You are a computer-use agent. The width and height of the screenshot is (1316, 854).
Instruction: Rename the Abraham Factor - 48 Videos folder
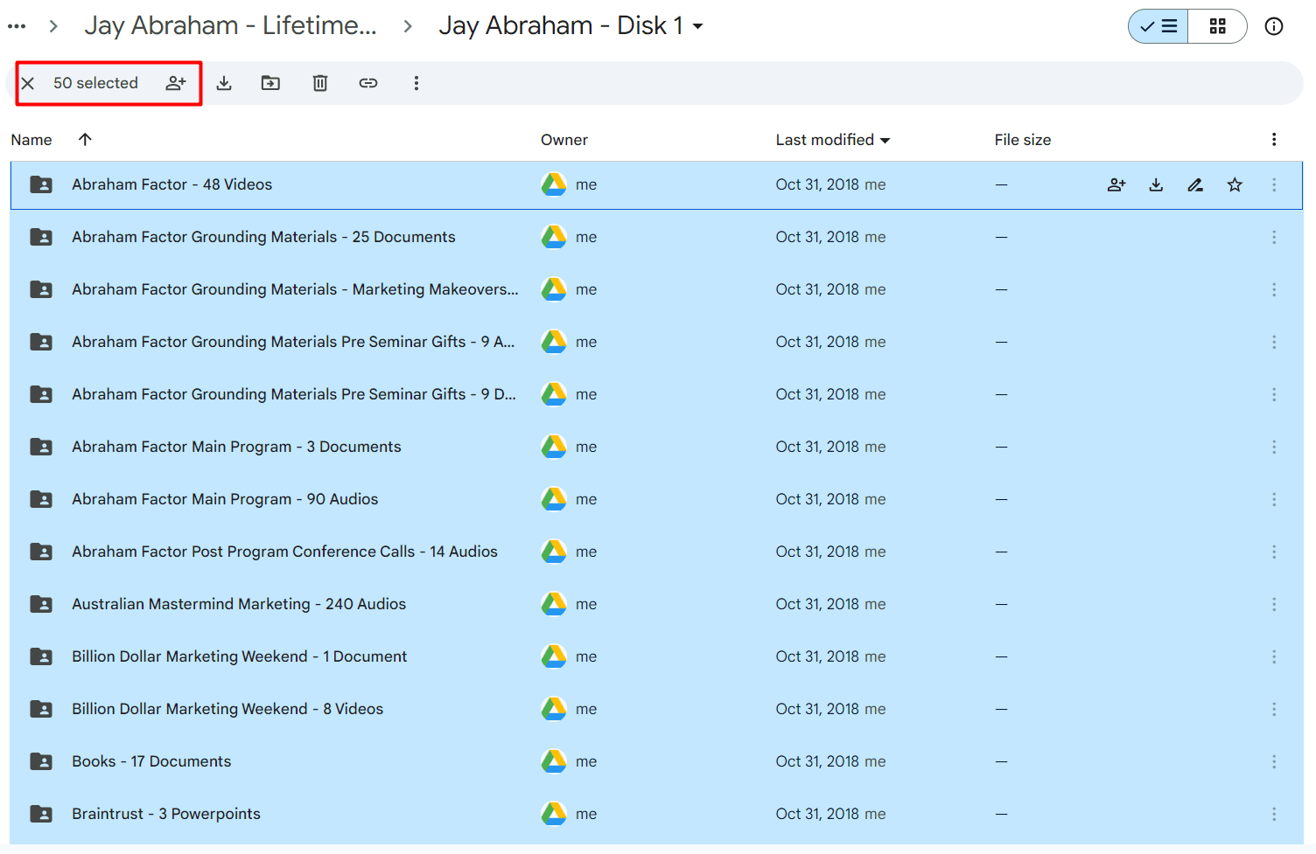click(x=1195, y=184)
